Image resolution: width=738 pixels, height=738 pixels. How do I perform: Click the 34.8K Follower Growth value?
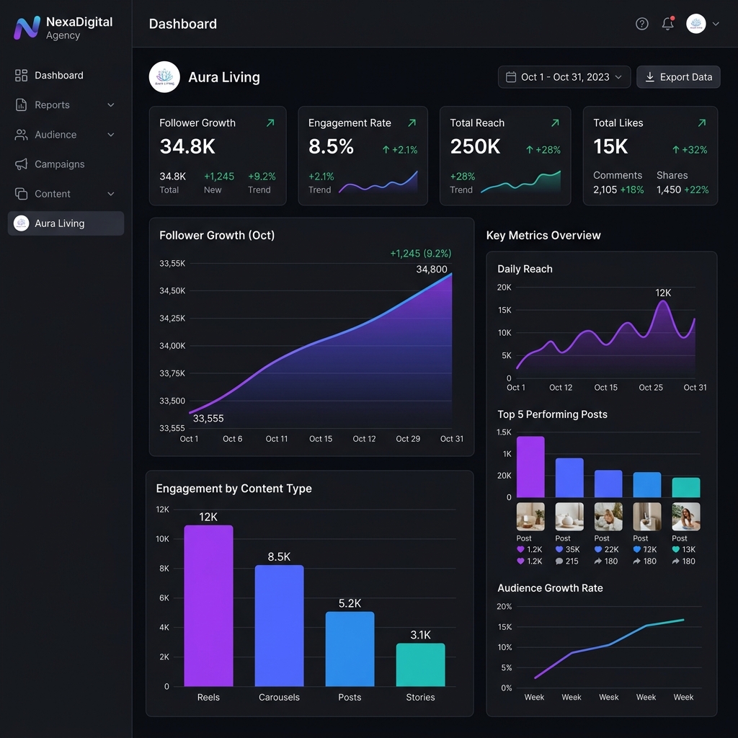coord(187,146)
